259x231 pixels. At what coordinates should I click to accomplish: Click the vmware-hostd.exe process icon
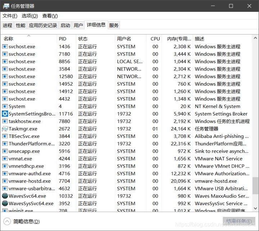5,181
